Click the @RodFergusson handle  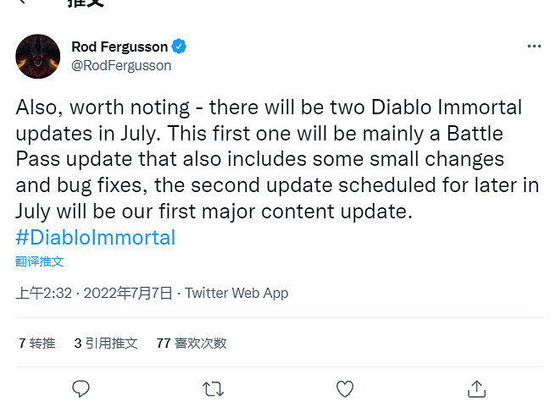click(121, 65)
